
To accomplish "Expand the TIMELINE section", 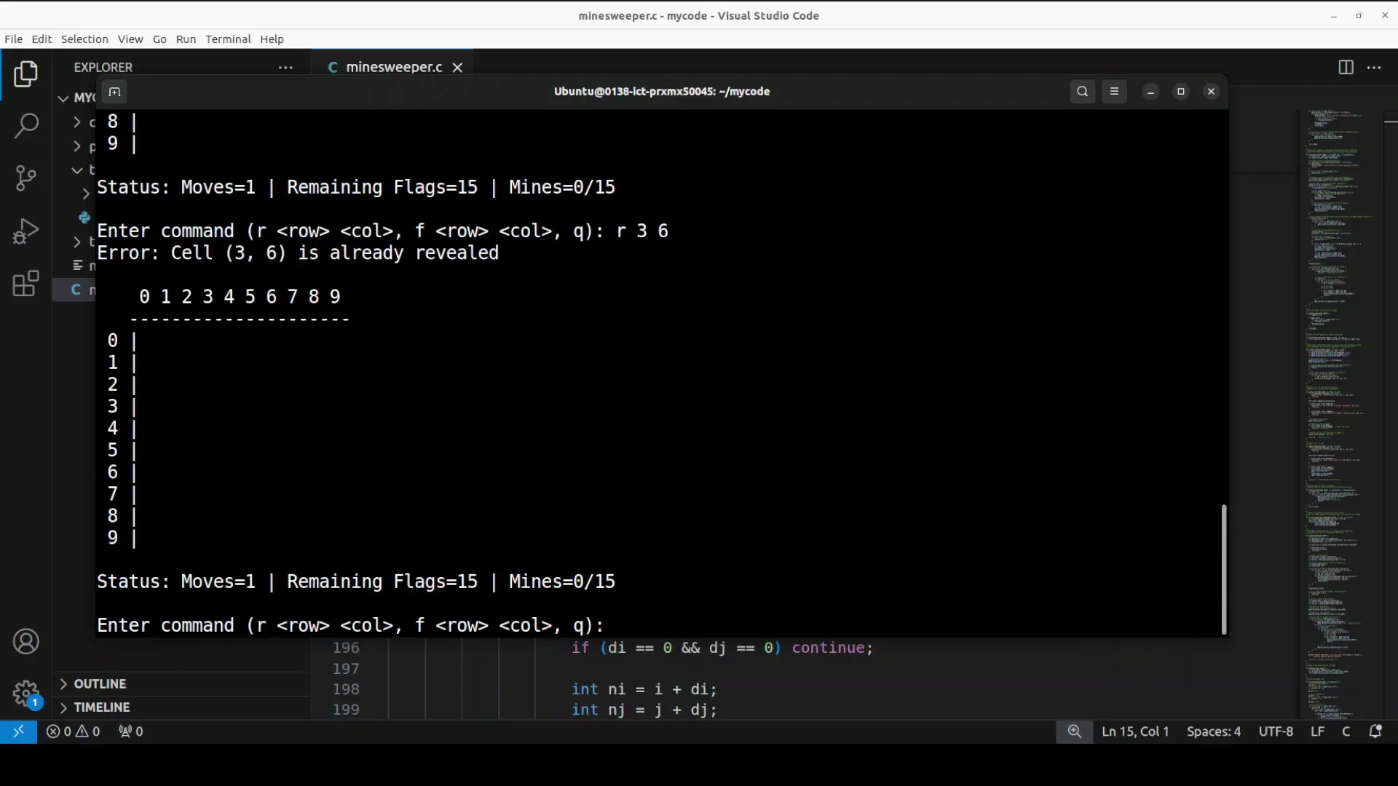I will 101,707.
